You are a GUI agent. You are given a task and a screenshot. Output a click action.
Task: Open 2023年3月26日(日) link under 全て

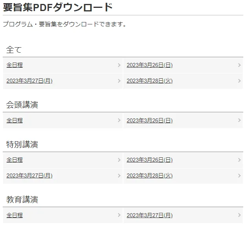[x=149, y=65]
